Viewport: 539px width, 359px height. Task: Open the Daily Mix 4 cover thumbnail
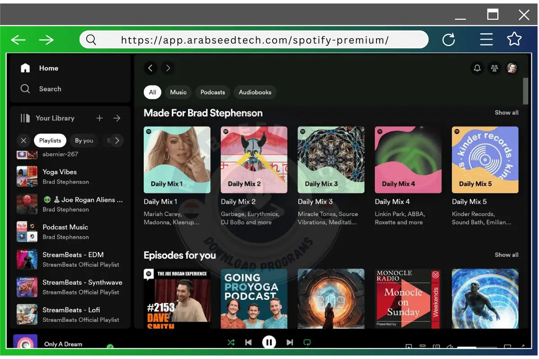(408, 160)
